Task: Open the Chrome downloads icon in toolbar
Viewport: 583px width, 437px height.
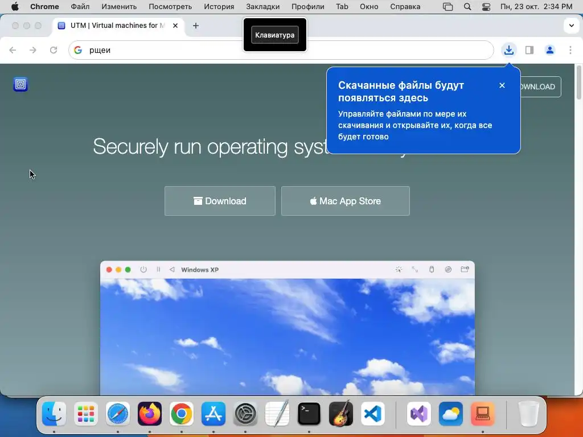Action: pos(508,50)
